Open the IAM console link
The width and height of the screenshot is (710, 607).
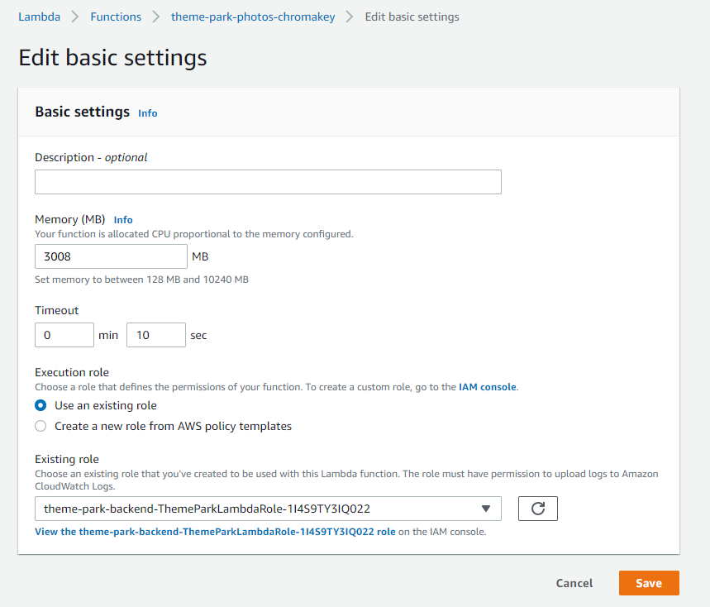coord(487,386)
